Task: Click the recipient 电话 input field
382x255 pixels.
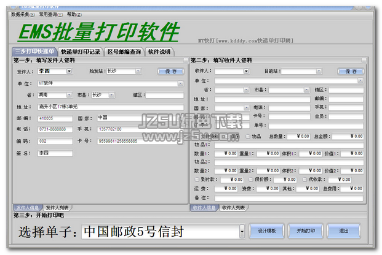Action: point(290,108)
